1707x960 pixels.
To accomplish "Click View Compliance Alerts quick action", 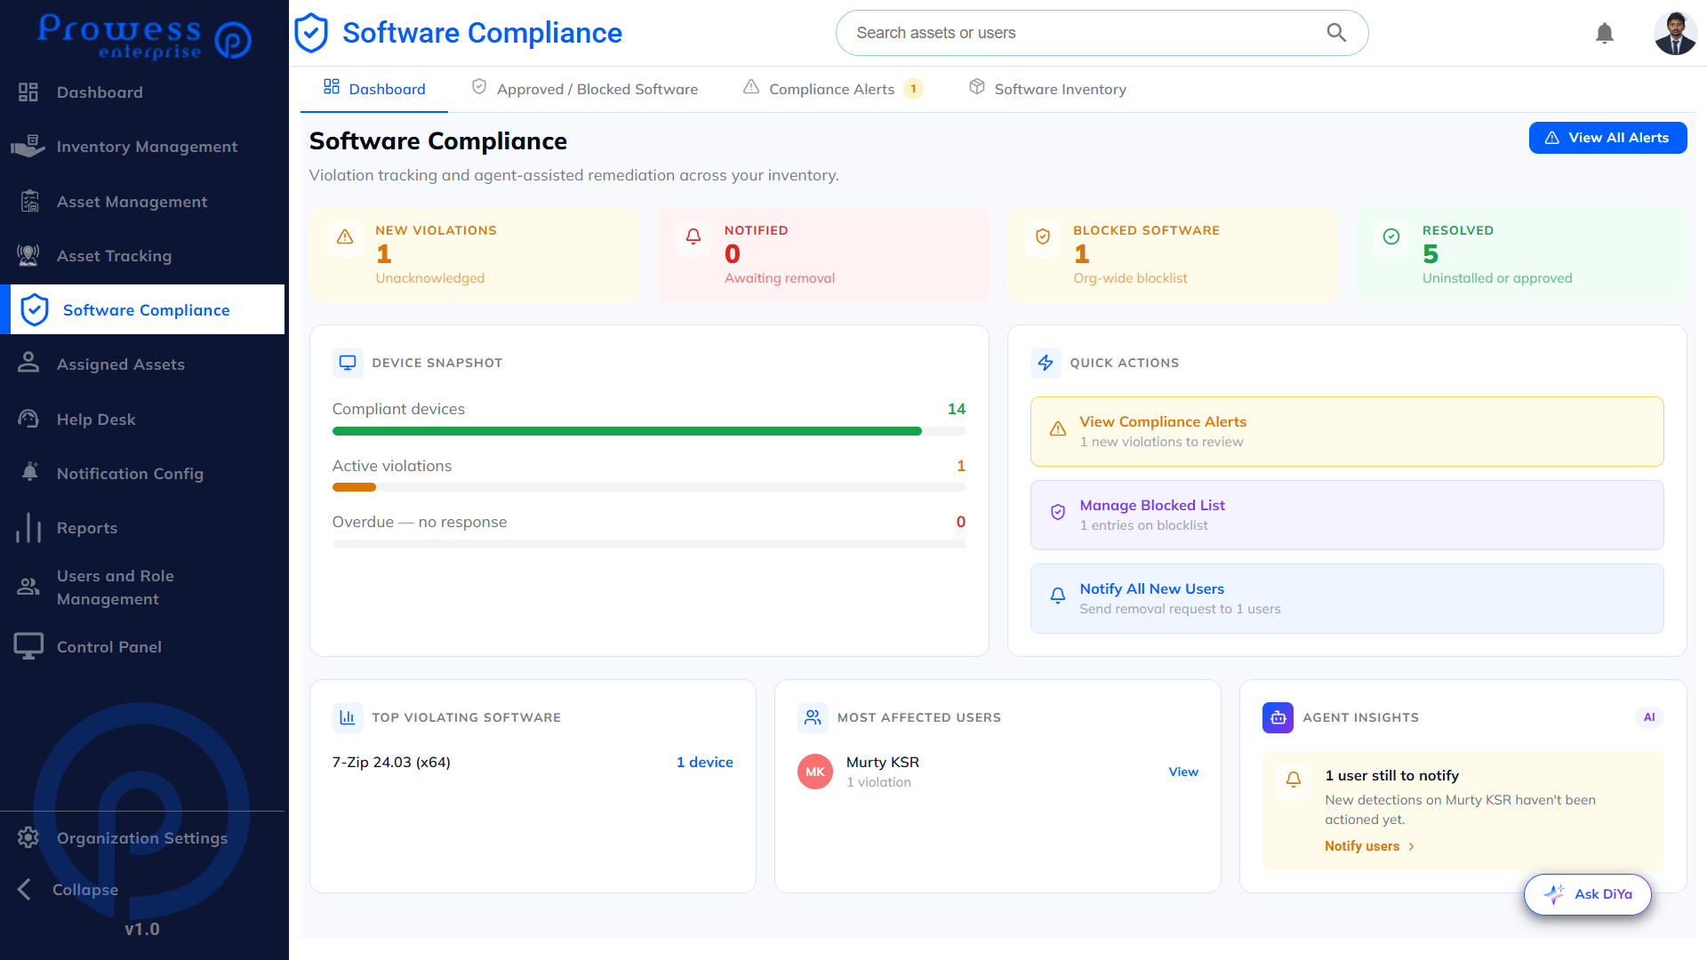I will tap(1346, 431).
